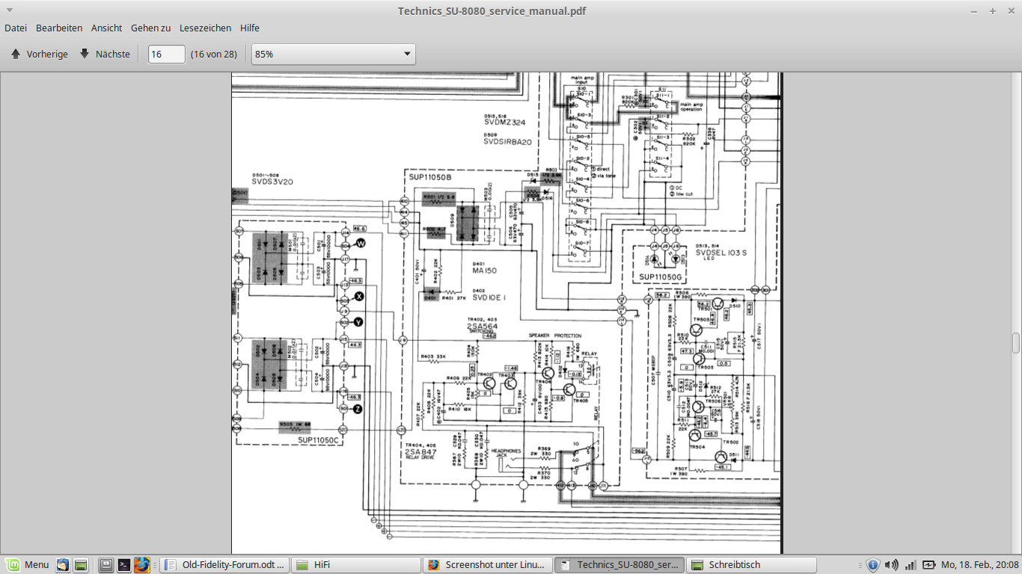Open the Lesezeichen menu
1022x574 pixels.
click(x=206, y=28)
